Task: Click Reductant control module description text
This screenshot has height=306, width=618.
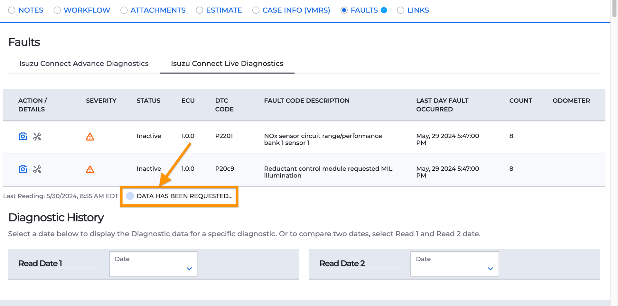Action: pos(328,172)
